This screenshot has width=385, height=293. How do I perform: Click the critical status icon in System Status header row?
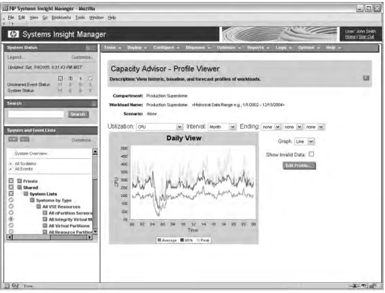[x=60, y=78]
